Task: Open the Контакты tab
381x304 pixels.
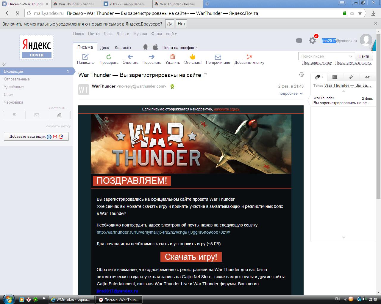Action: click(123, 47)
